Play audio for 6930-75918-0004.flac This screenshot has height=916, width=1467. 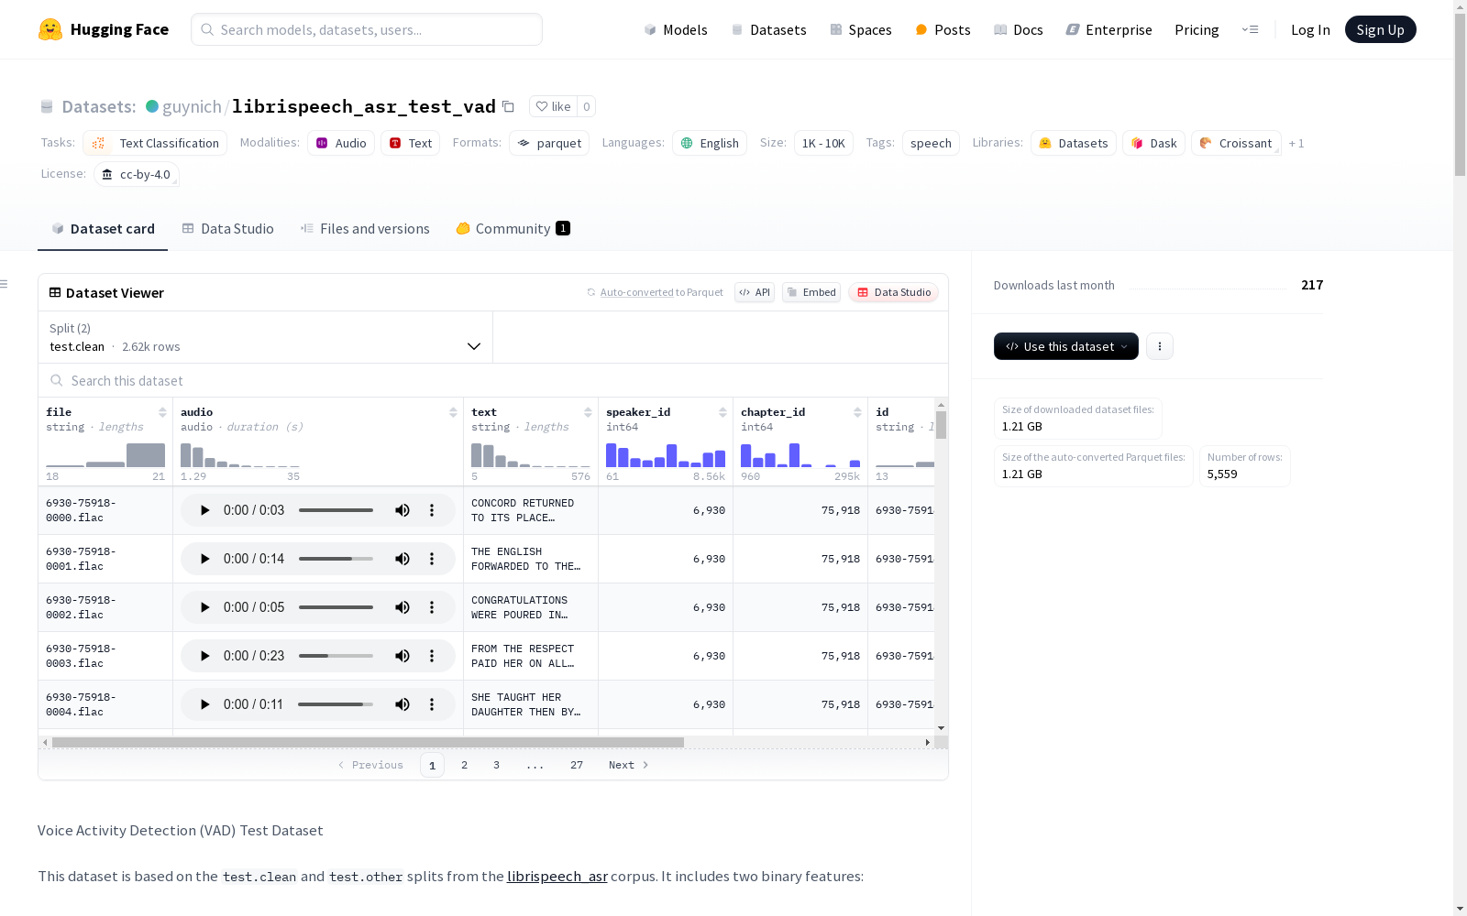point(204,704)
